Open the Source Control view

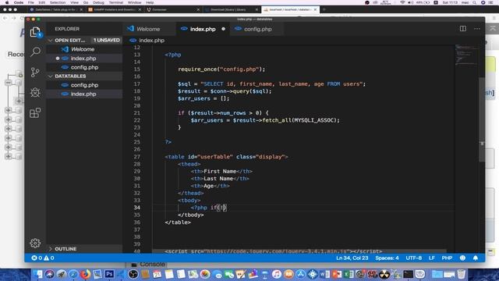click(x=35, y=72)
